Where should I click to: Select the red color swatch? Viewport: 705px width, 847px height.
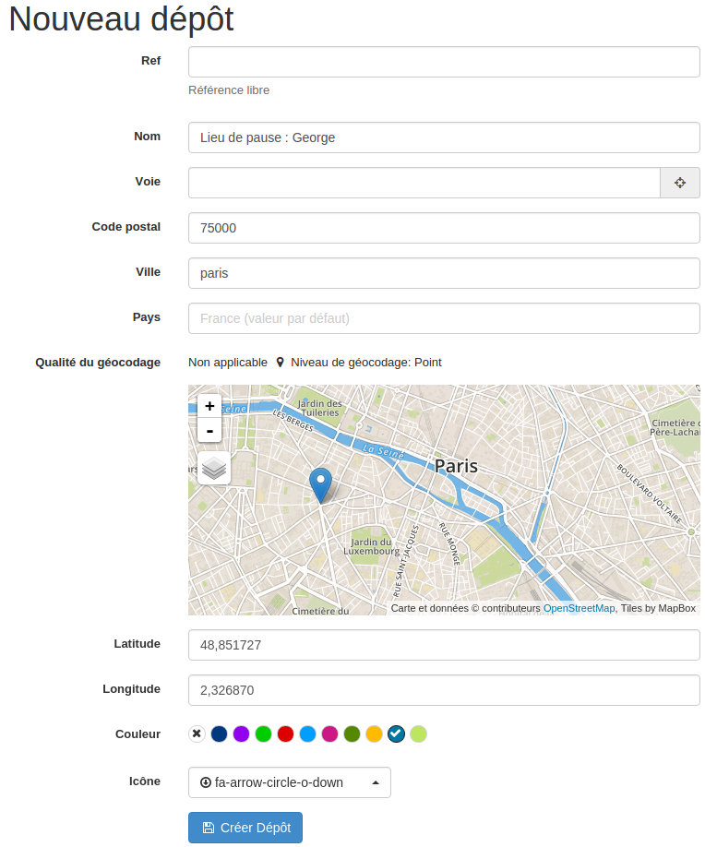click(285, 734)
